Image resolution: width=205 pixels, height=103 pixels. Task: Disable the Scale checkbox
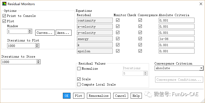pos(79,79)
